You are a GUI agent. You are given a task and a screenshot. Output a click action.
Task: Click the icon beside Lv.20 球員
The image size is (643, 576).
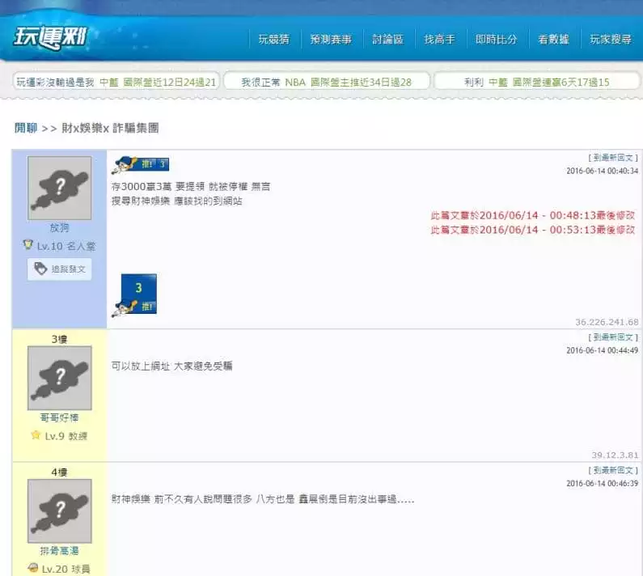(x=33, y=568)
